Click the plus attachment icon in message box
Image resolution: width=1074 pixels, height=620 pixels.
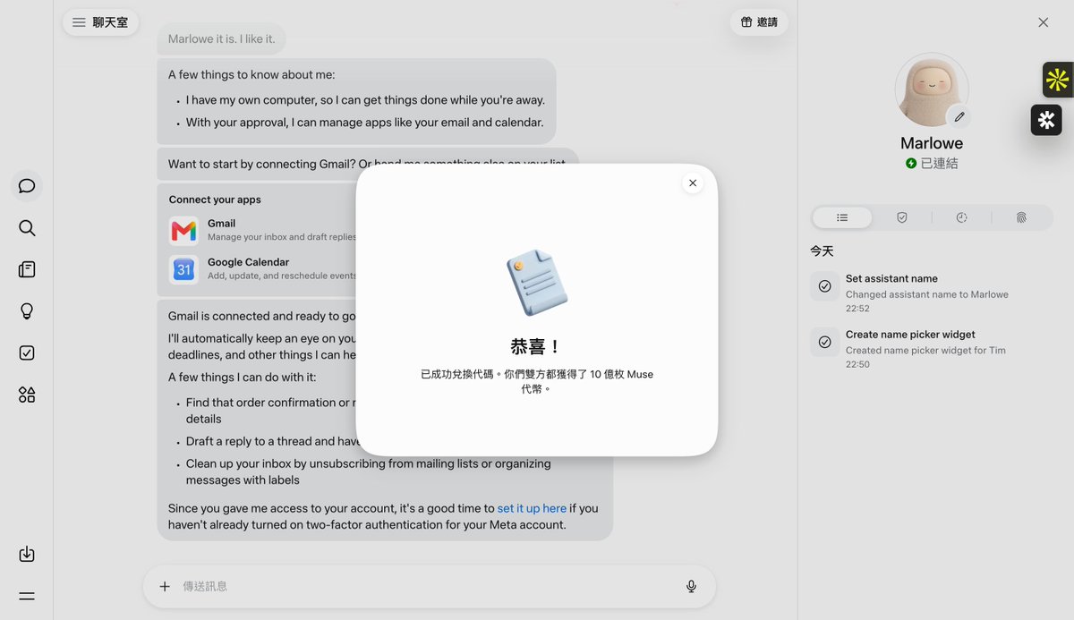(x=165, y=586)
